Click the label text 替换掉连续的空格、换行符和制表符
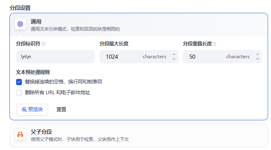Screen dimensions: 271x150 [x=64, y=82]
